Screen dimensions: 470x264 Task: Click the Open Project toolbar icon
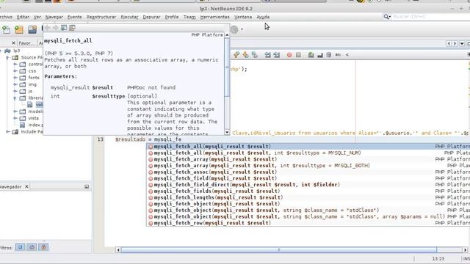[32, 29]
